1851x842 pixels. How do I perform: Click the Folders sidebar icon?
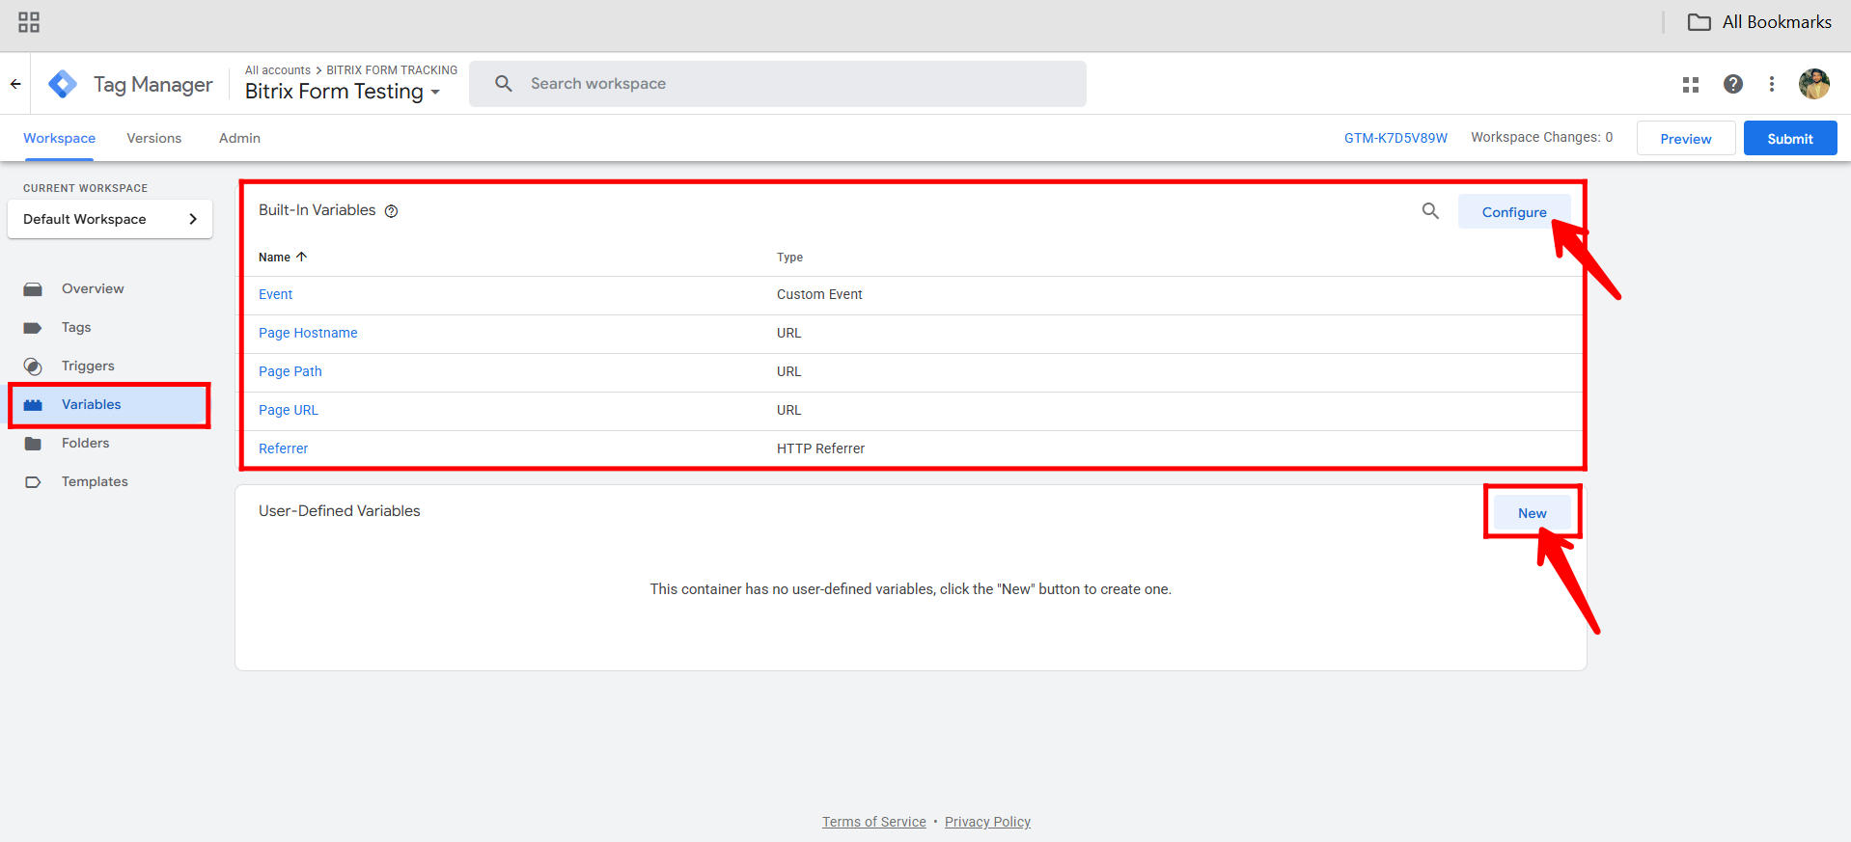coord(33,444)
